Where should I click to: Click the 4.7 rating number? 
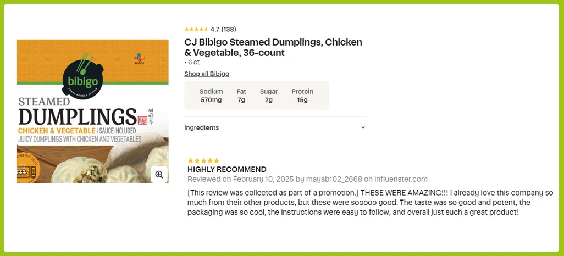pyautogui.click(x=215, y=29)
